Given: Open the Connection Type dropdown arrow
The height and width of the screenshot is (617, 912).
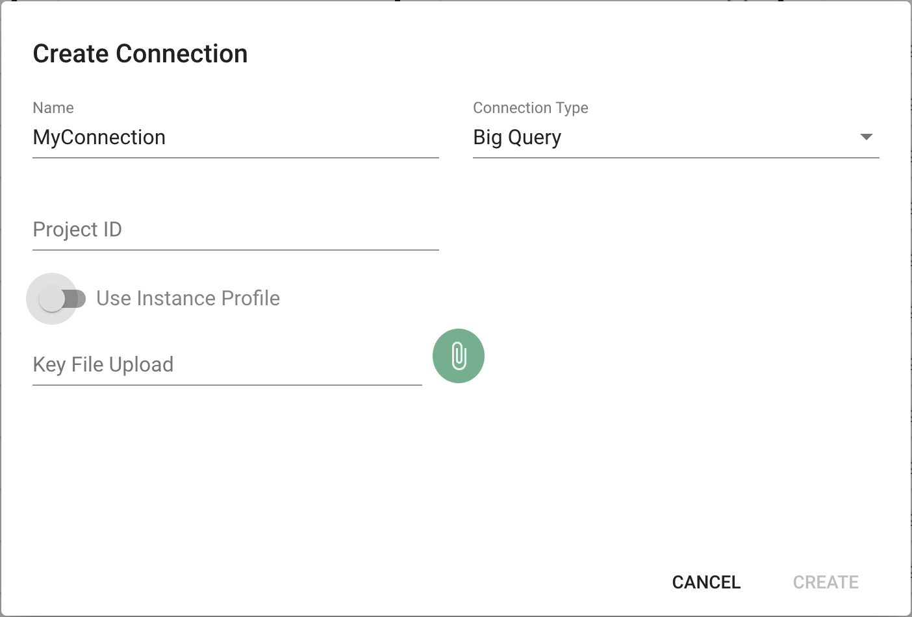Looking at the screenshot, I should 866,137.
